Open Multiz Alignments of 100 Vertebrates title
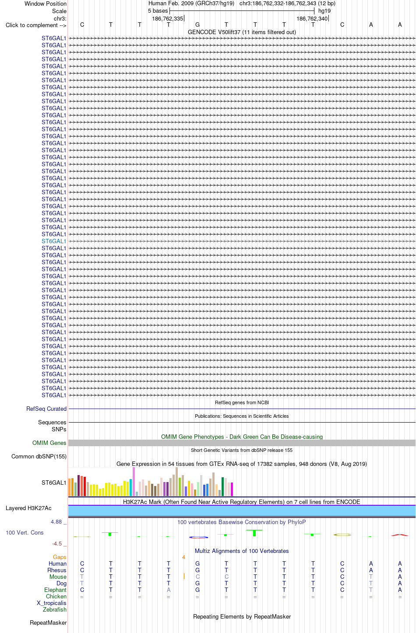This screenshot has height=633, width=416. coord(242,551)
